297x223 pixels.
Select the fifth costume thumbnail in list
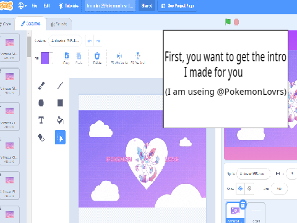(9, 185)
